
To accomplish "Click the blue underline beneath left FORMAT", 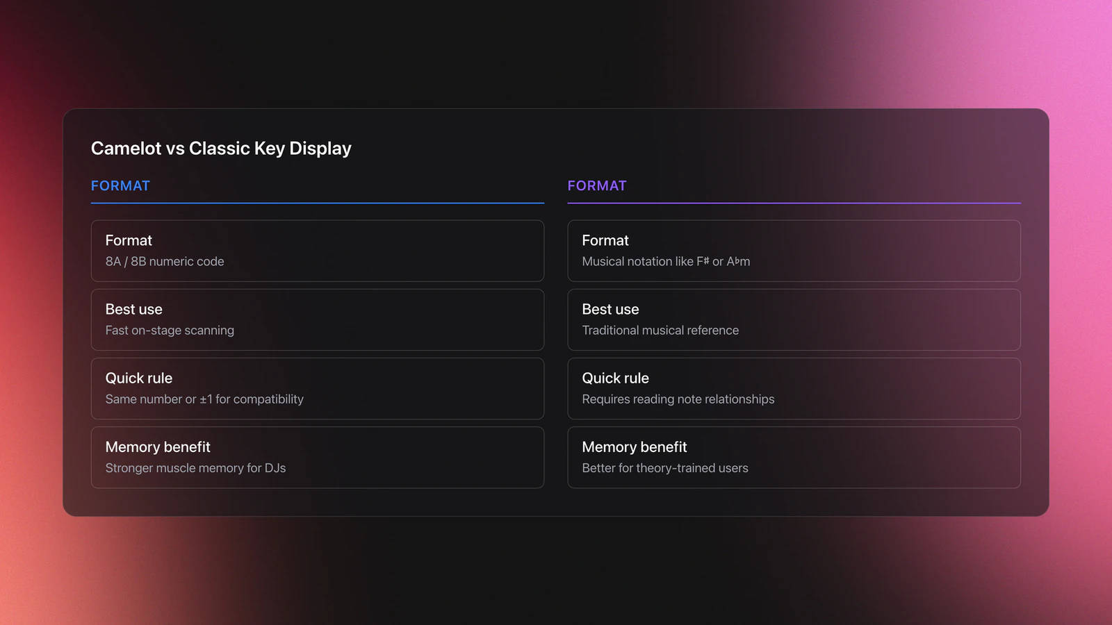I will tap(318, 203).
